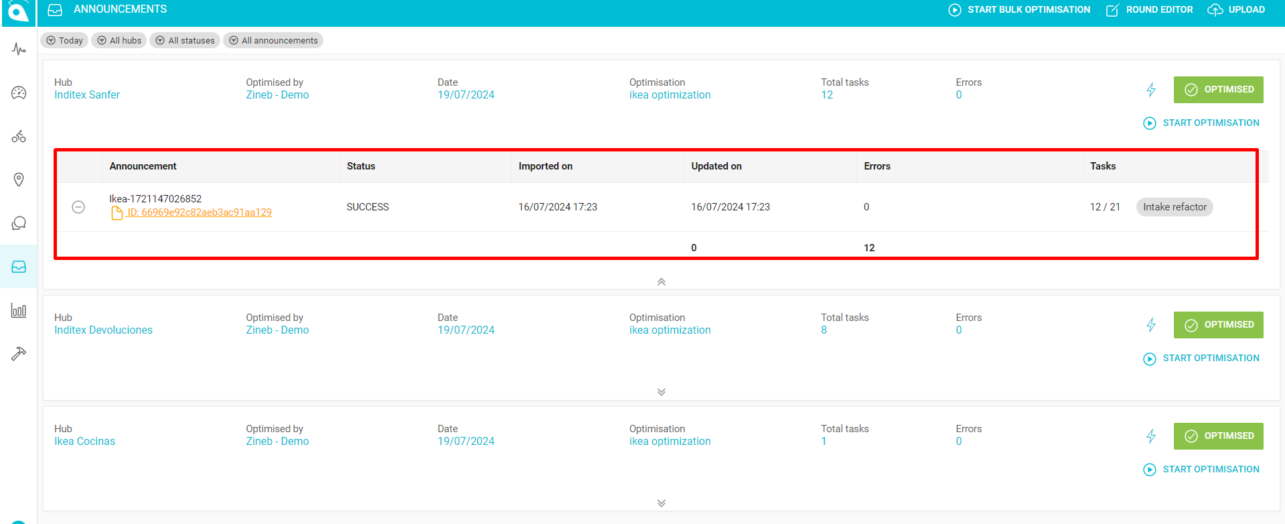Screen dimensions: 1285x524
Task: Open the All announcements filter
Action: tap(273, 41)
